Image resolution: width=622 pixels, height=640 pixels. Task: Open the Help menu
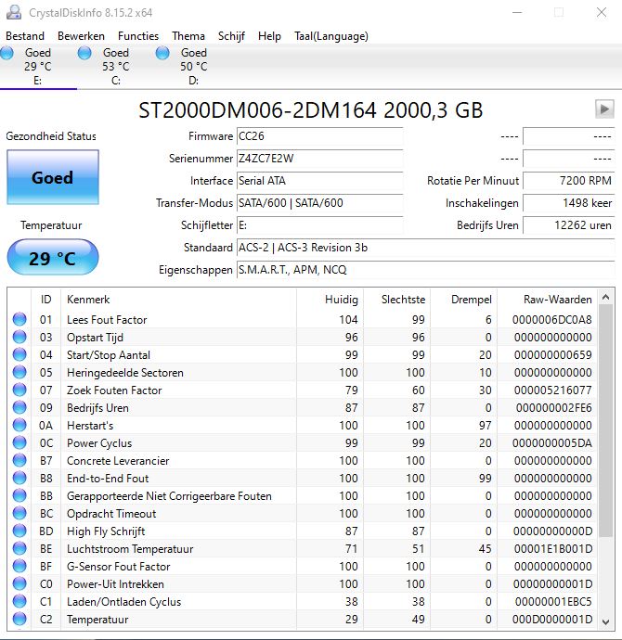[x=269, y=36]
